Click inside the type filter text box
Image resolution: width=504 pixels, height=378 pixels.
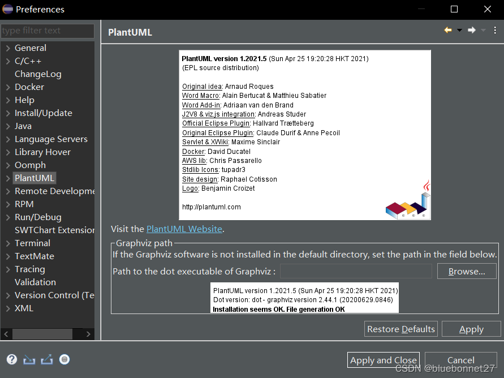[x=48, y=31]
